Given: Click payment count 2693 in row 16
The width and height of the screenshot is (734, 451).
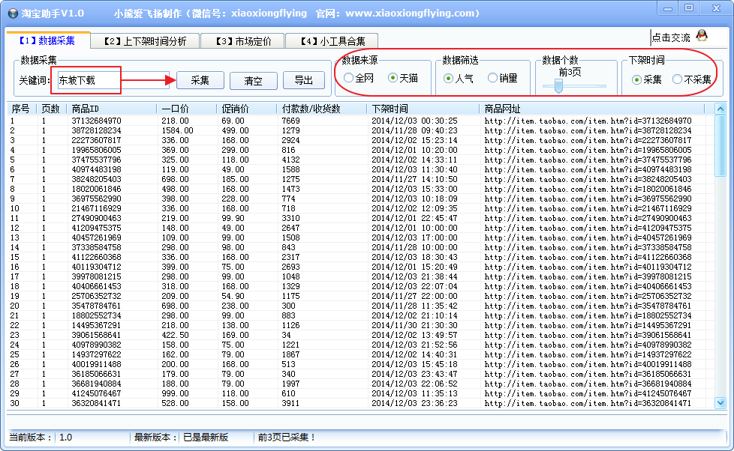Looking at the screenshot, I should pos(290,267).
